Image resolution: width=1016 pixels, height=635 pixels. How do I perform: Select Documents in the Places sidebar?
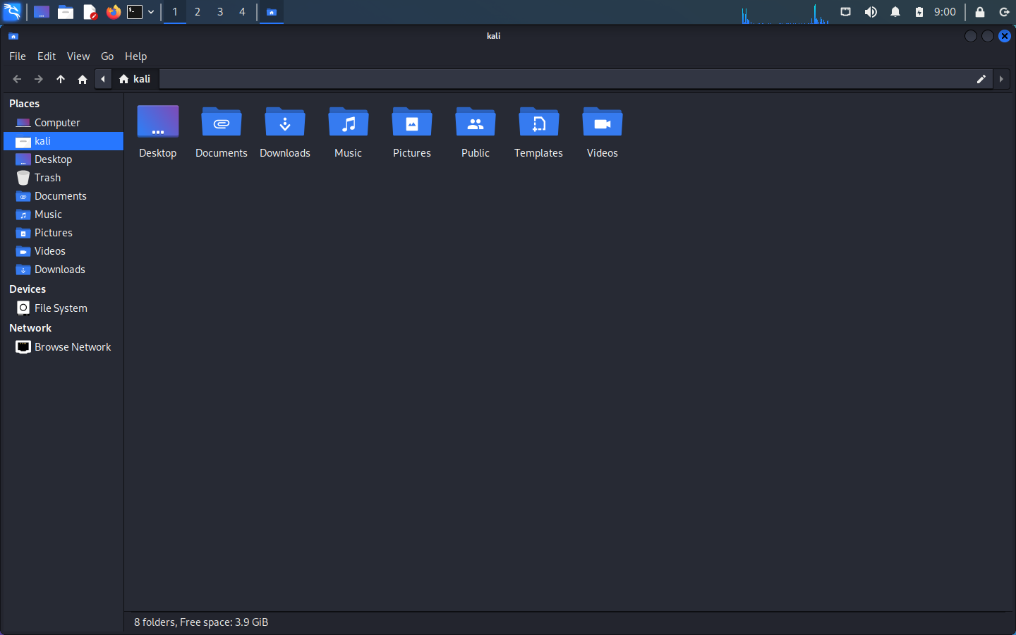pos(64,196)
